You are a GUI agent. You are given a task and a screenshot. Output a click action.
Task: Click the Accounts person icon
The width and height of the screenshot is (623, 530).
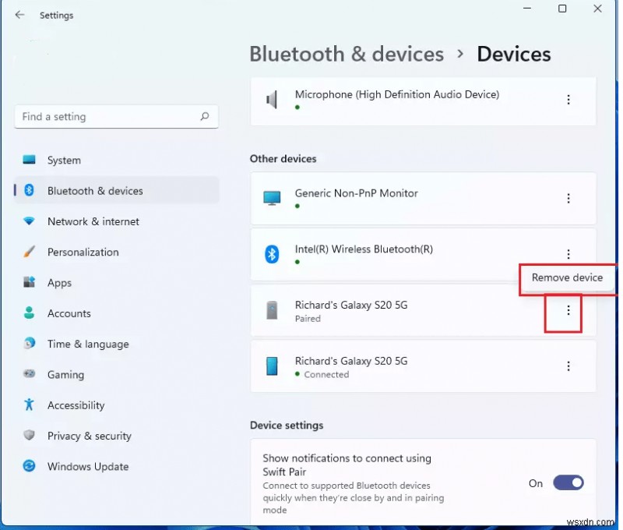click(29, 313)
